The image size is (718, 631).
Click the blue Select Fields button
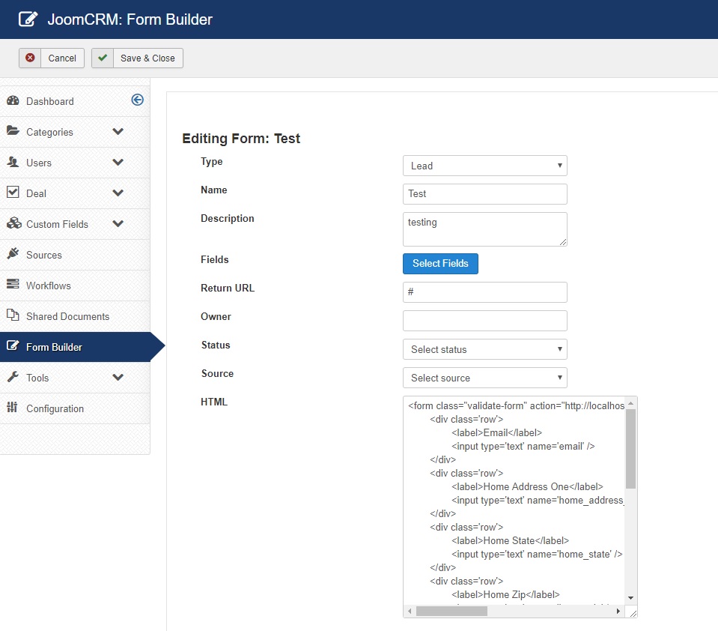coord(440,264)
